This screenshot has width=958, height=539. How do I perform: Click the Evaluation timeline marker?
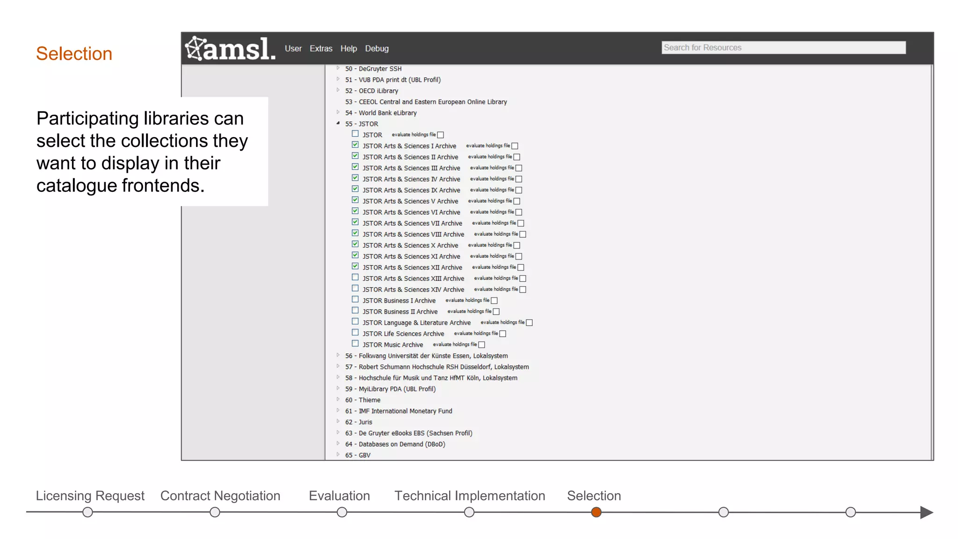click(342, 512)
